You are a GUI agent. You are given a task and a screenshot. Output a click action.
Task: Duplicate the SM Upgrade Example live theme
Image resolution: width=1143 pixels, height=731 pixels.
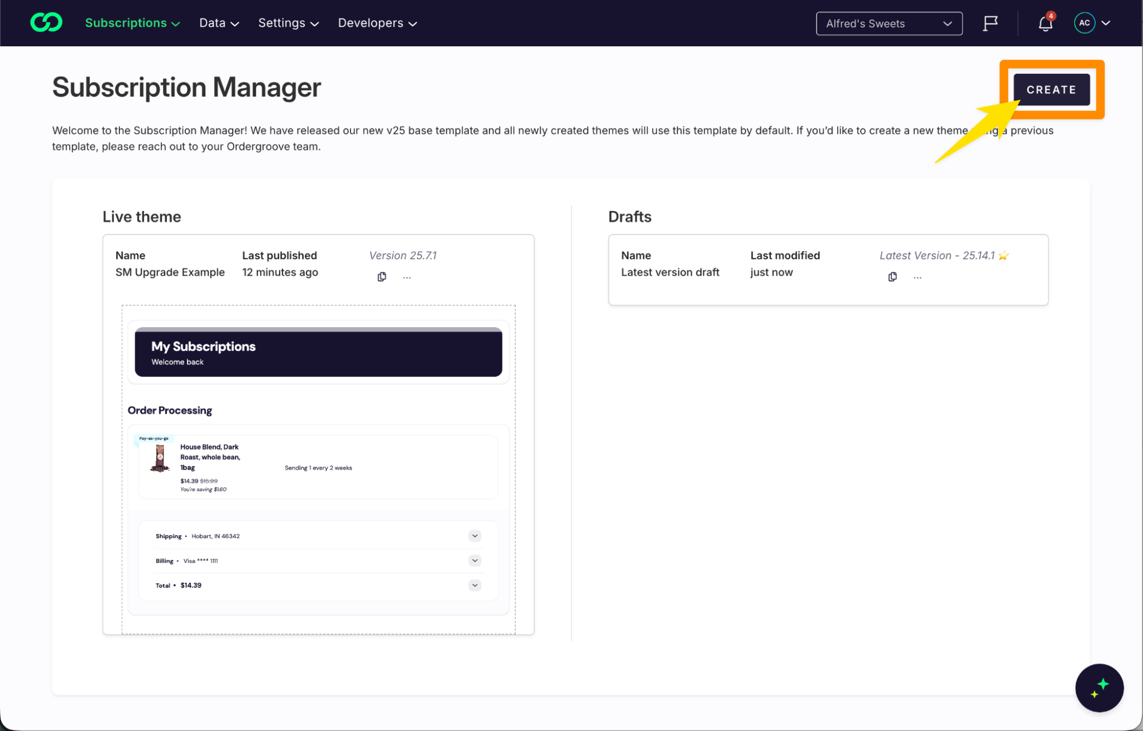click(382, 277)
